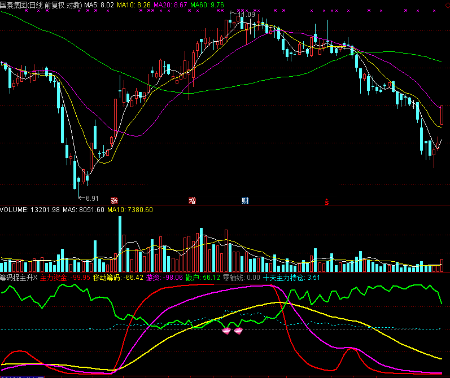
Task: Click the 筹码捉主升 indicator name
Action: click(x=16, y=278)
